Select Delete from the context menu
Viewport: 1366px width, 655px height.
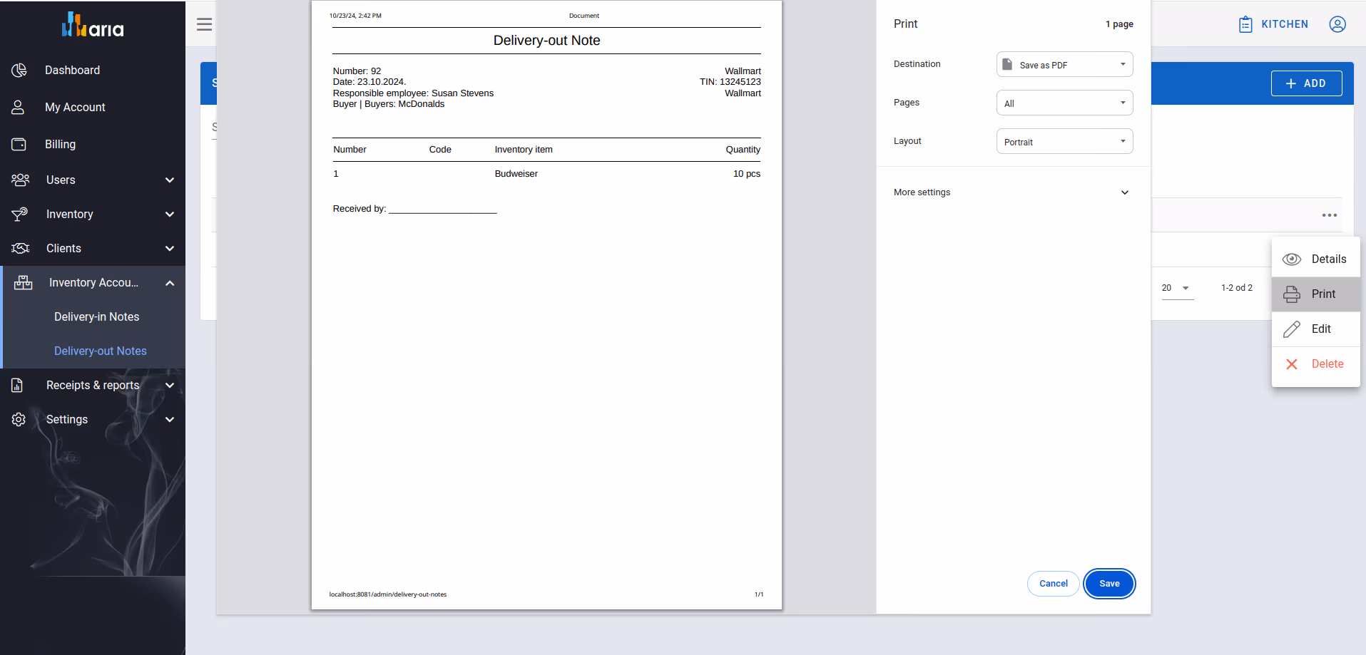point(1316,364)
